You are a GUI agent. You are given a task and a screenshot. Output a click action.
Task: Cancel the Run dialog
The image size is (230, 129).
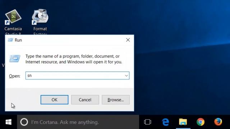click(x=85, y=100)
